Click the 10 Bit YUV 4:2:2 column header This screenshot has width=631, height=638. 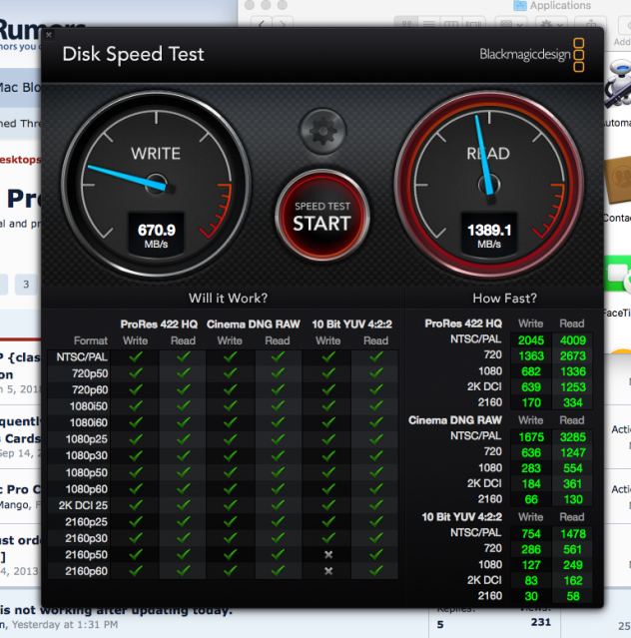[x=351, y=324]
